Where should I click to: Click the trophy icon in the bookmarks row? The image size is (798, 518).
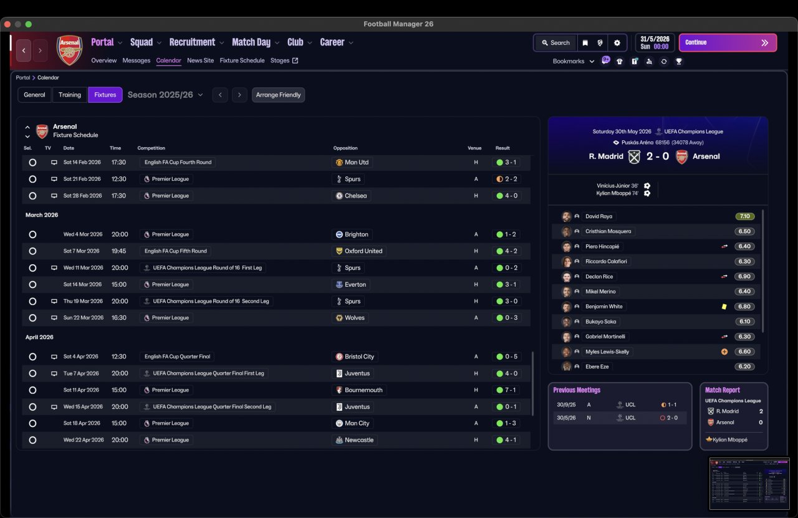(679, 61)
